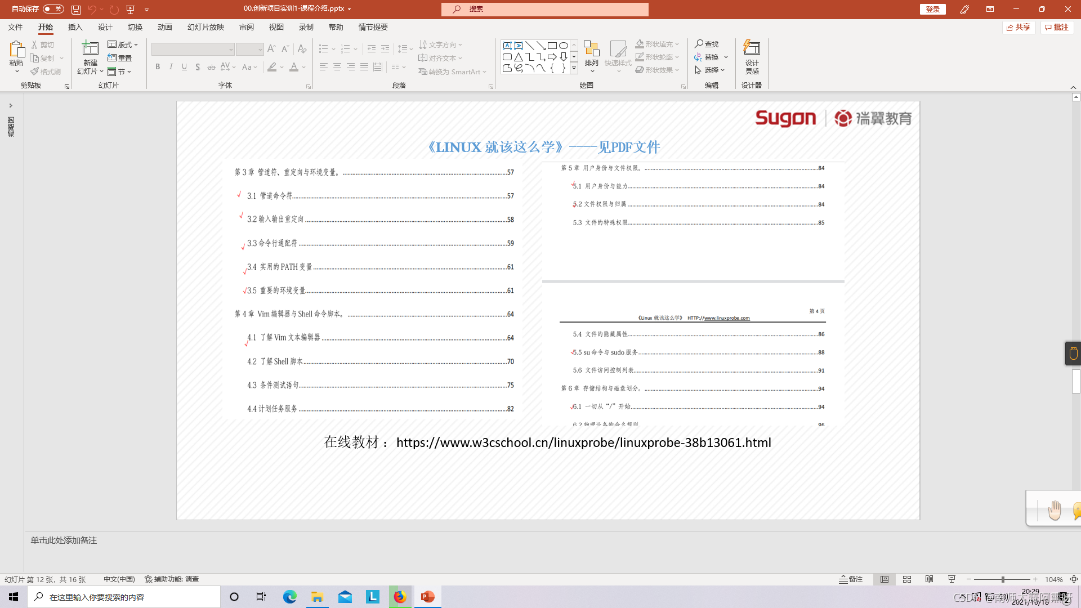Click the Share (共享) button
Viewport: 1081px width, 608px height.
click(x=1019, y=27)
